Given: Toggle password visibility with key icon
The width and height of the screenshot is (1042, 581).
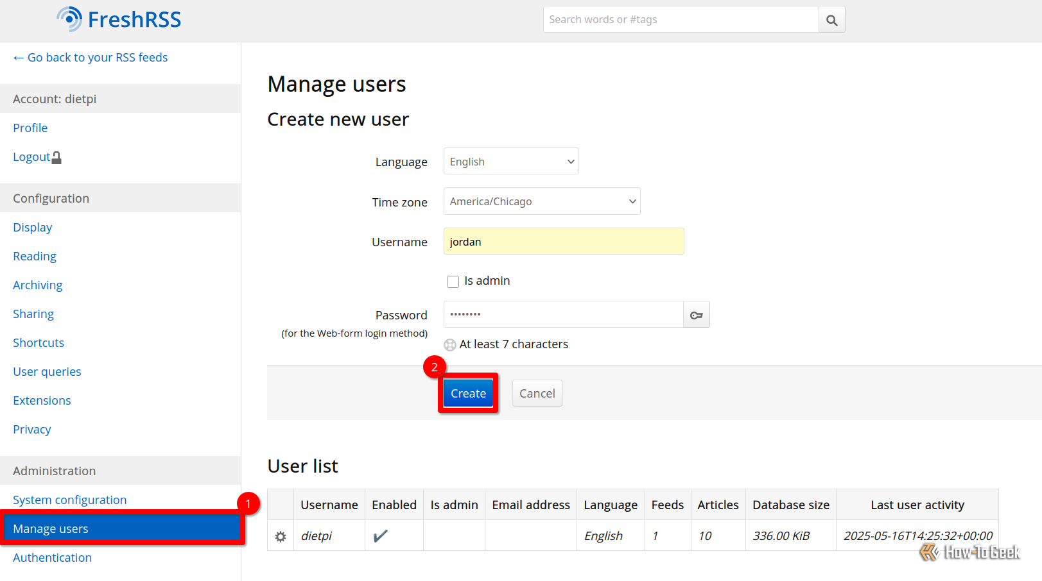Looking at the screenshot, I should [x=696, y=315].
